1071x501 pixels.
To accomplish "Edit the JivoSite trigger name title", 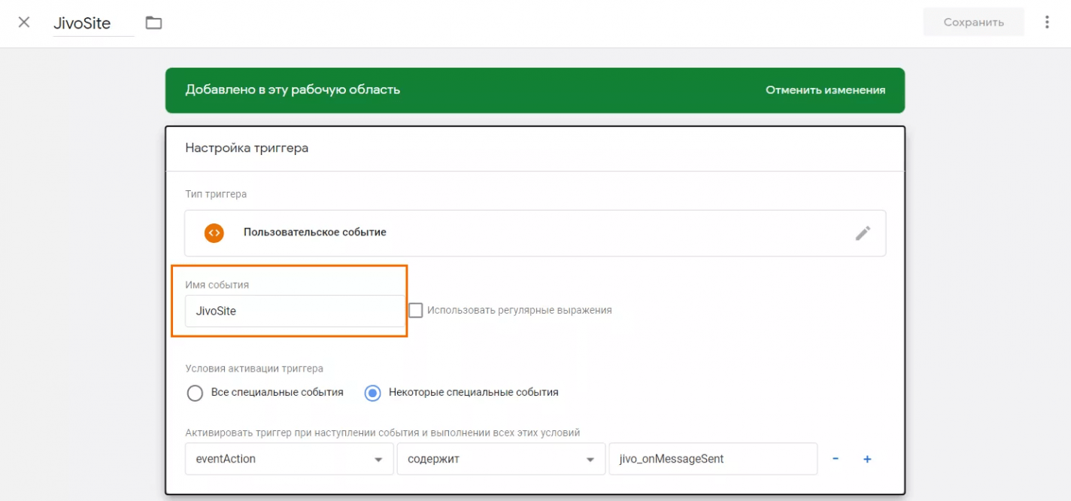I will (93, 23).
